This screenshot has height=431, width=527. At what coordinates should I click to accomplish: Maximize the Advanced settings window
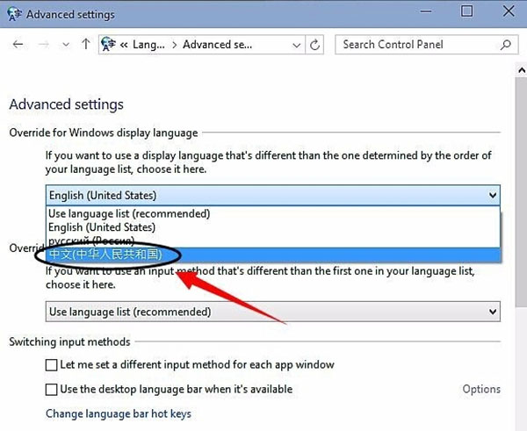[466, 11]
